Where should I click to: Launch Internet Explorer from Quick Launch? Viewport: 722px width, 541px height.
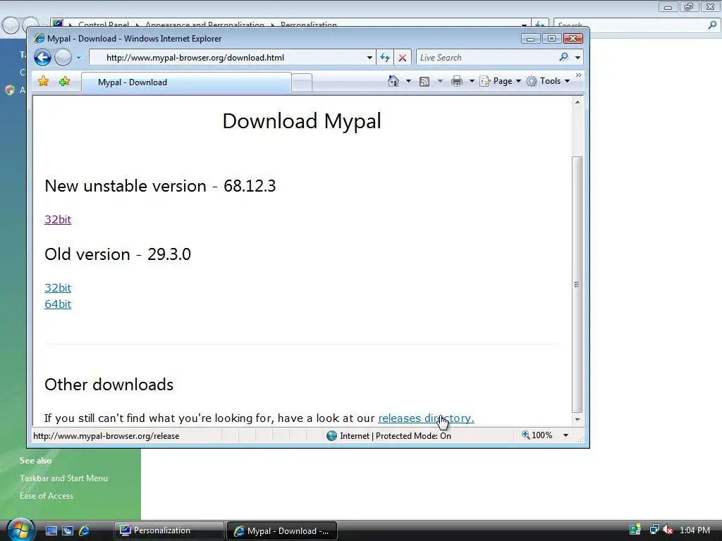pyautogui.click(x=85, y=531)
